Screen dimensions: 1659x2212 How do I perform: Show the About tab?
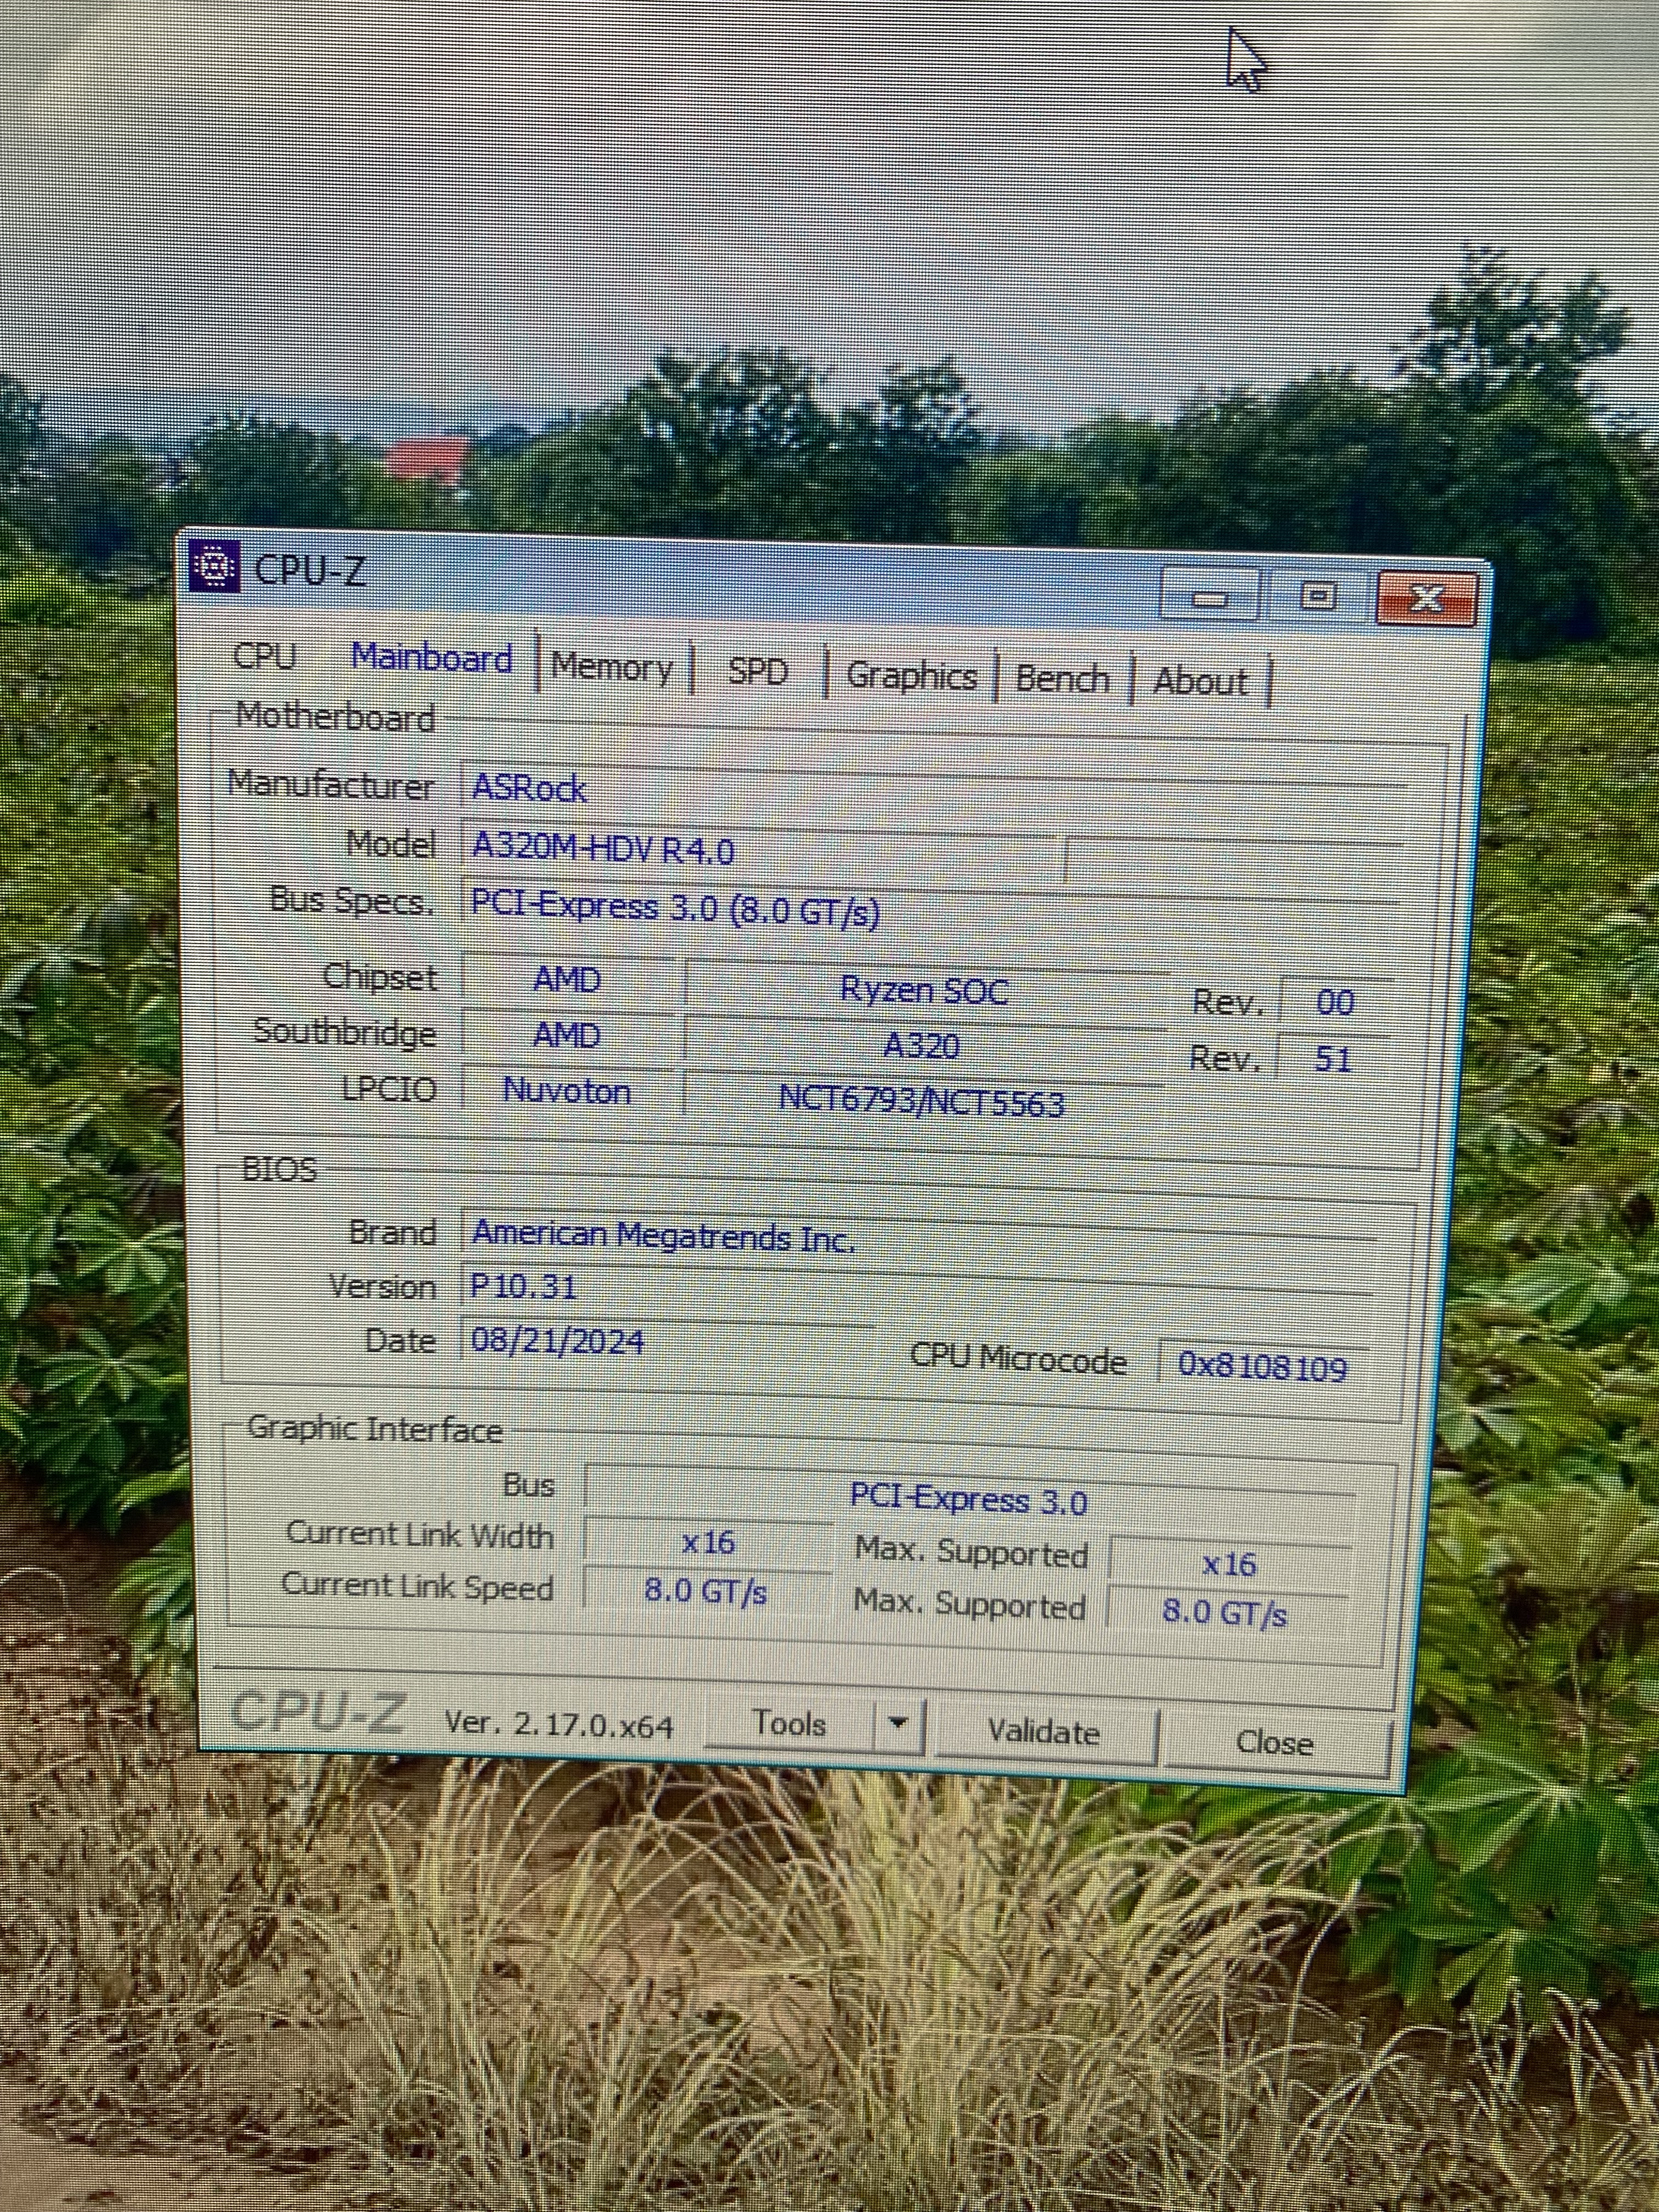pyautogui.click(x=1199, y=682)
